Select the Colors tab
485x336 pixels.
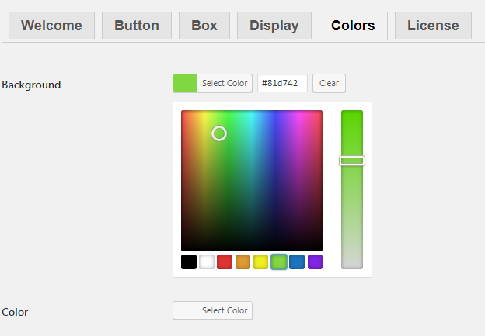(x=353, y=26)
